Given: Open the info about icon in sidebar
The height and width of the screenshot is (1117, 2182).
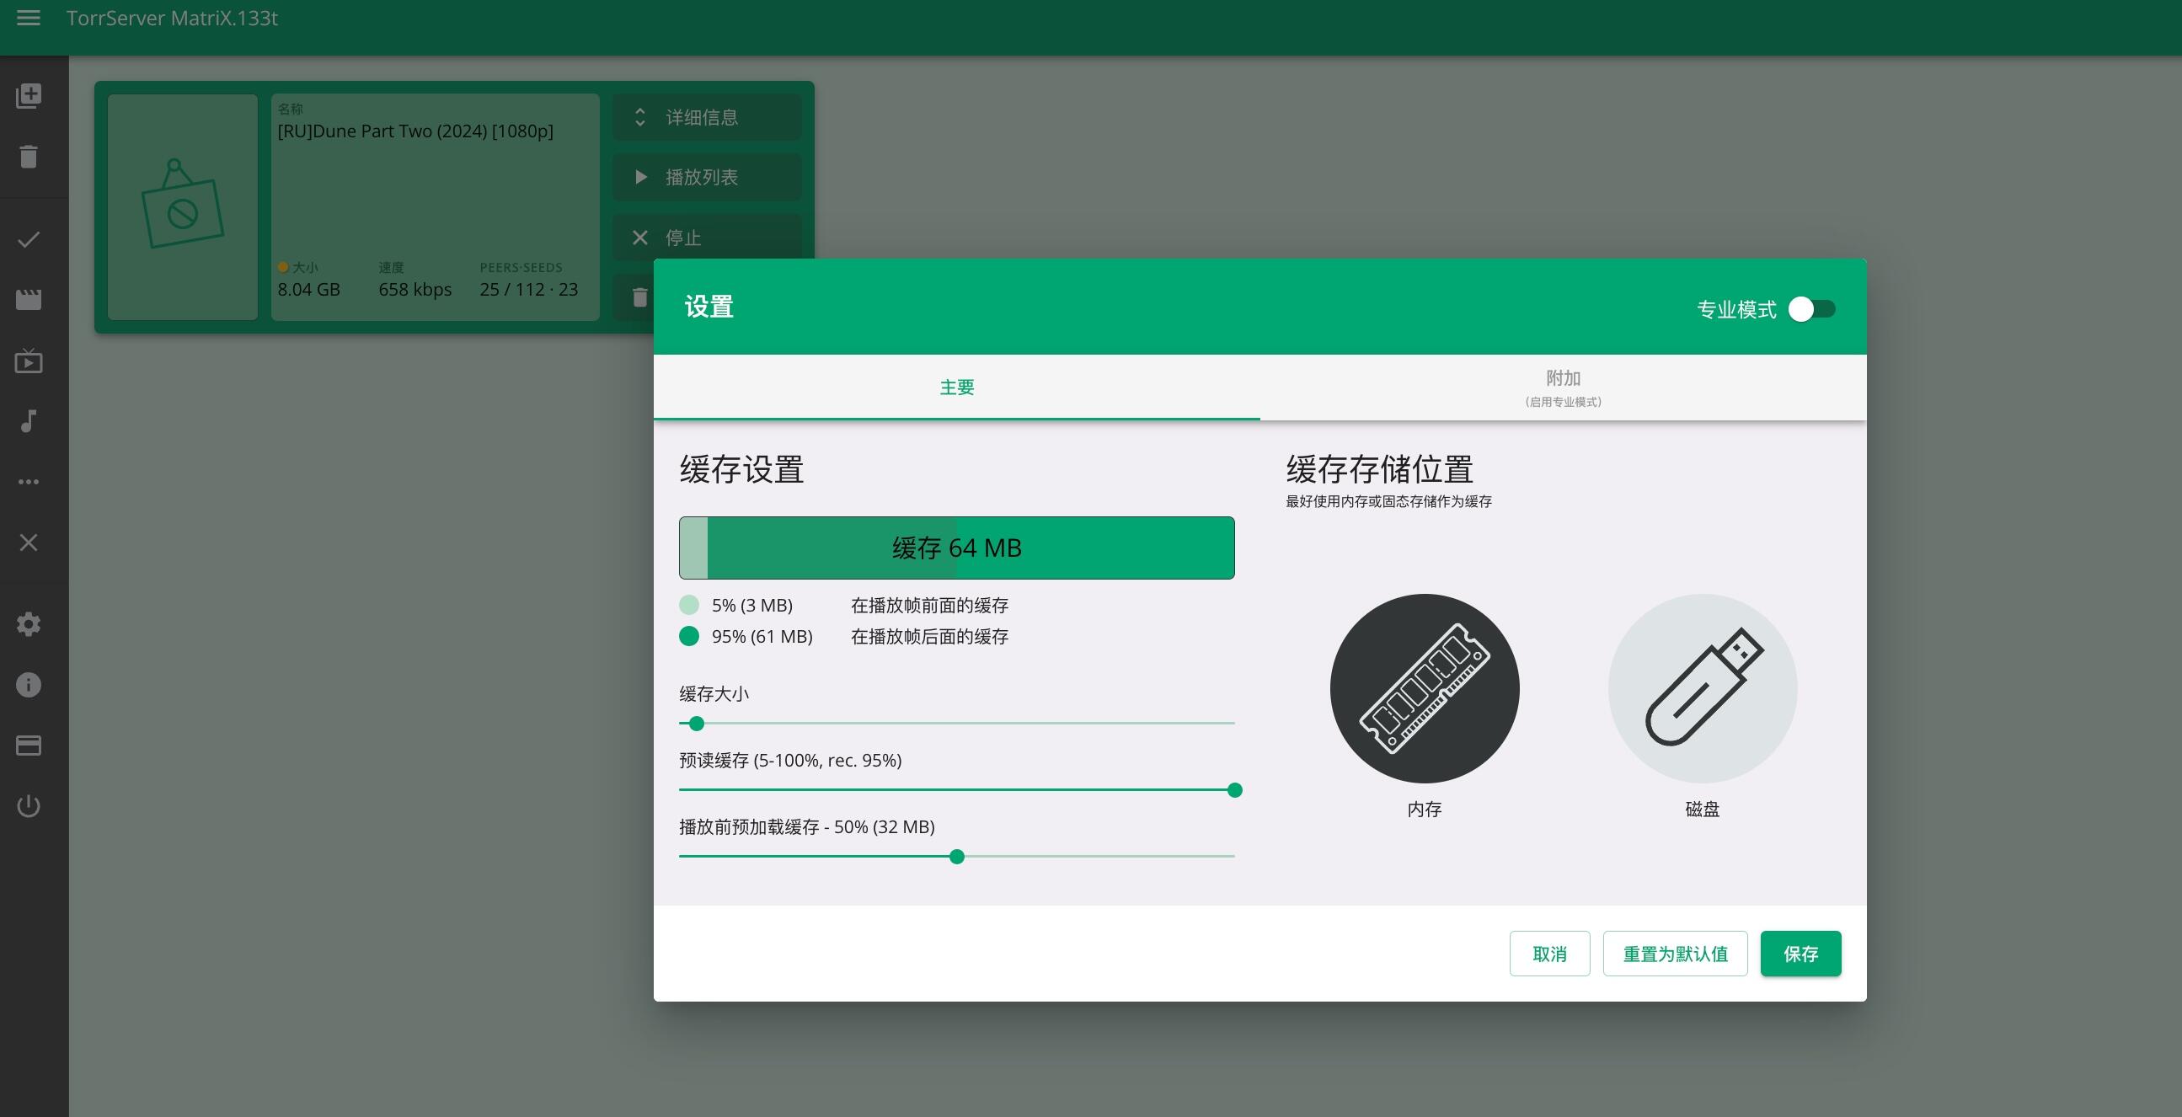Looking at the screenshot, I should point(29,685).
